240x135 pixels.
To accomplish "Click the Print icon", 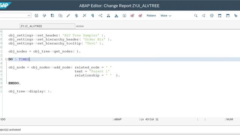I will click(x=211, y=16).
